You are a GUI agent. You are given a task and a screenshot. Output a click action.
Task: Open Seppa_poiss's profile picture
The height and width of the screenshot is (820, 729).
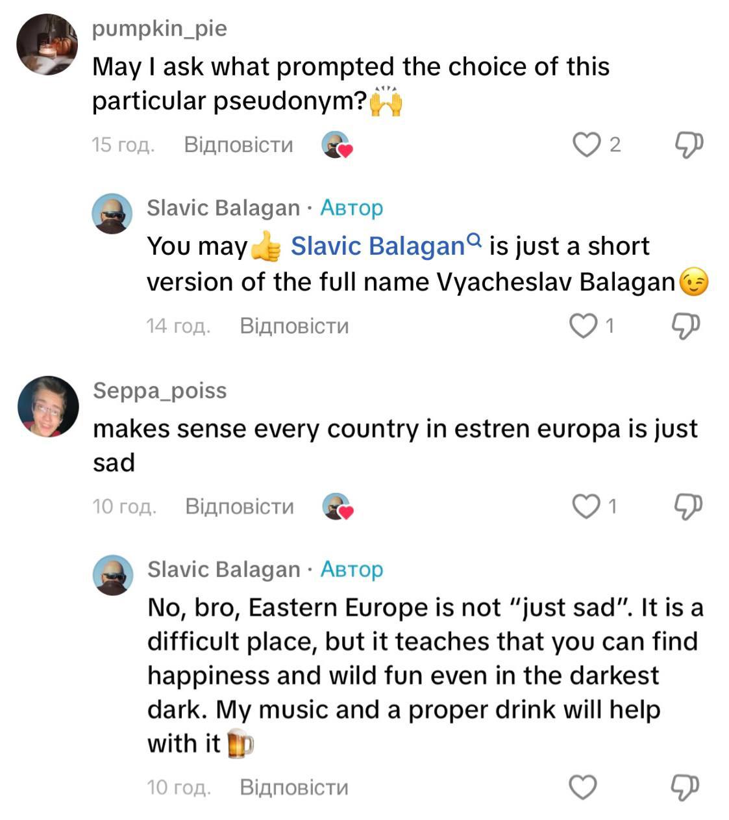(48, 406)
